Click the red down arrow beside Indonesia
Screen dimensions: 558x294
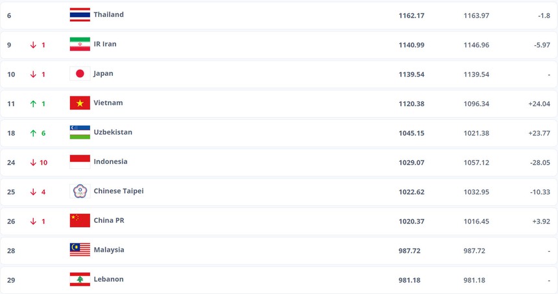(32, 162)
